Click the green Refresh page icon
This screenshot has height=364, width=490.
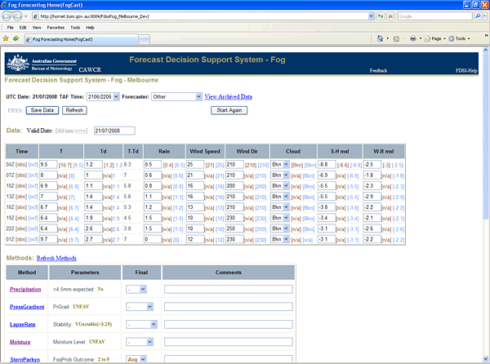point(381,16)
